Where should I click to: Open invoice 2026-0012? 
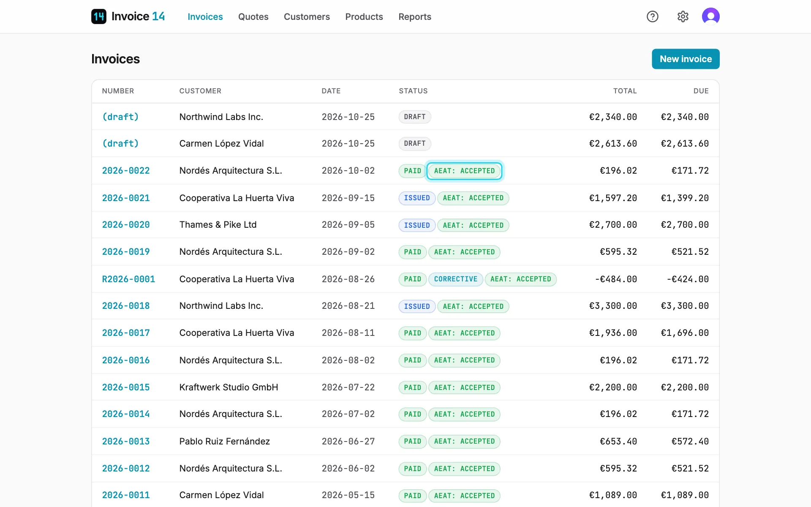(126, 468)
